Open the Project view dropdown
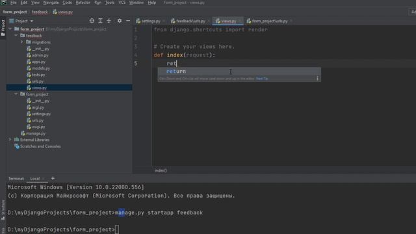 pyautogui.click(x=21, y=21)
